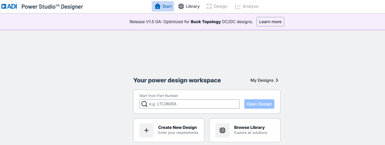Click the Open Design button
Viewport: 385px width, 145px height.
(x=259, y=104)
